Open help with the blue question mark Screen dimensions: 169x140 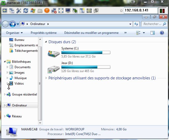(x=162, y=33)
